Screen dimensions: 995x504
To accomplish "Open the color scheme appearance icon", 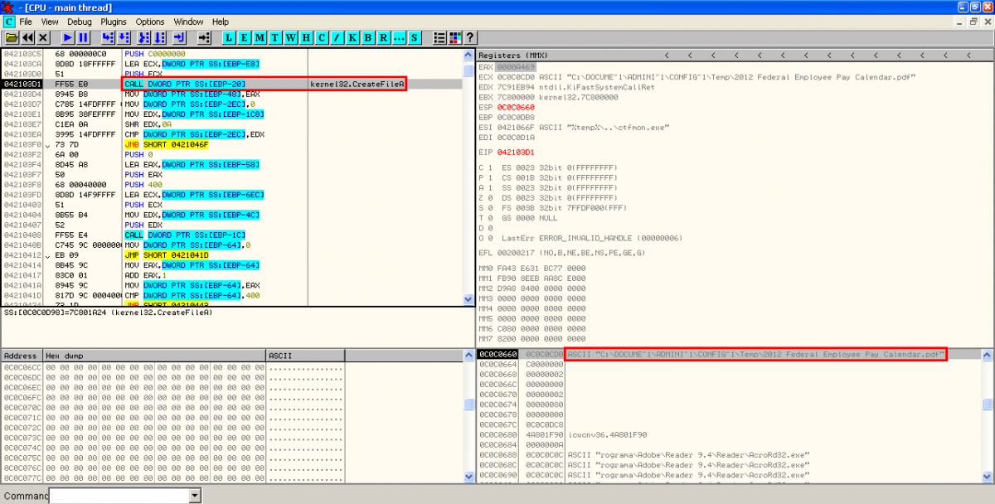I will (454, 38).
